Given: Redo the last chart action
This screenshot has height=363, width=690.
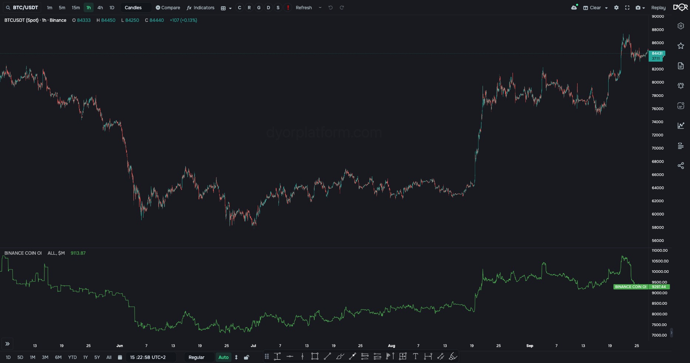Looking at the screenshot, I should [x=342, y=7].
